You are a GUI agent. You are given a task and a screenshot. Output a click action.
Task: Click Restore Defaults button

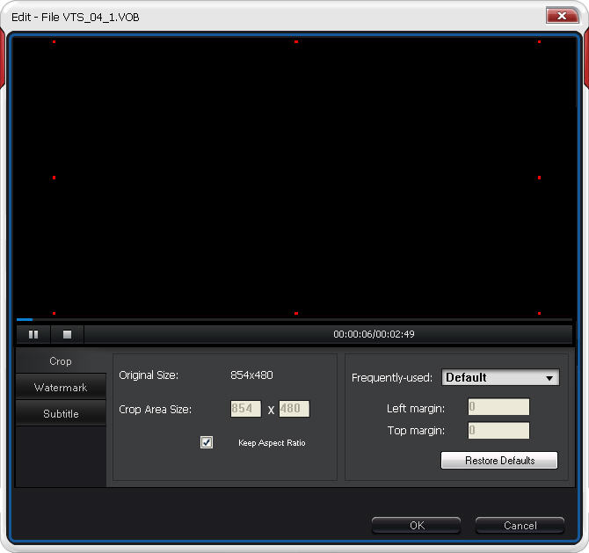(499, 461)
